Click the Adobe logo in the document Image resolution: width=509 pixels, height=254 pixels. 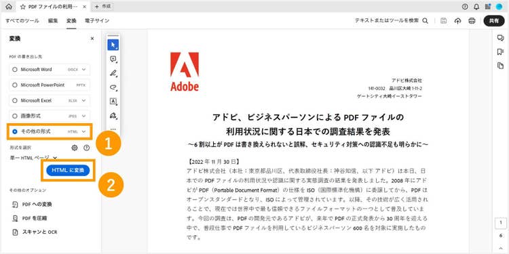185,72
